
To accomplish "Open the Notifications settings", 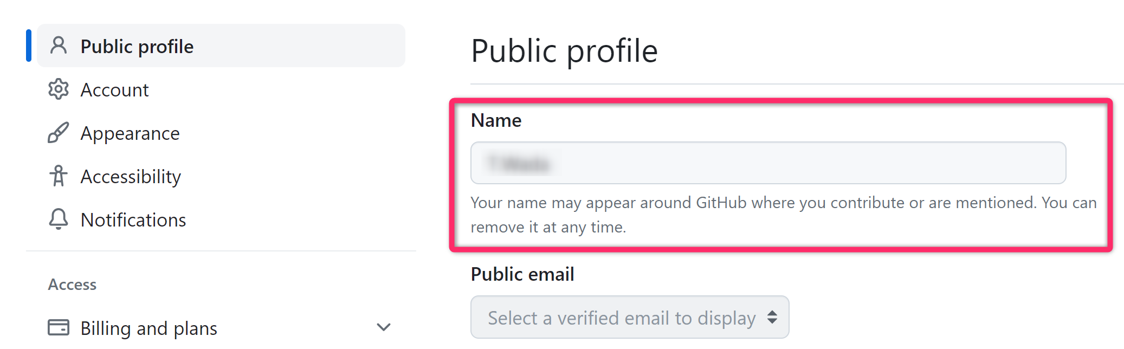I will [x=133, y=220].
